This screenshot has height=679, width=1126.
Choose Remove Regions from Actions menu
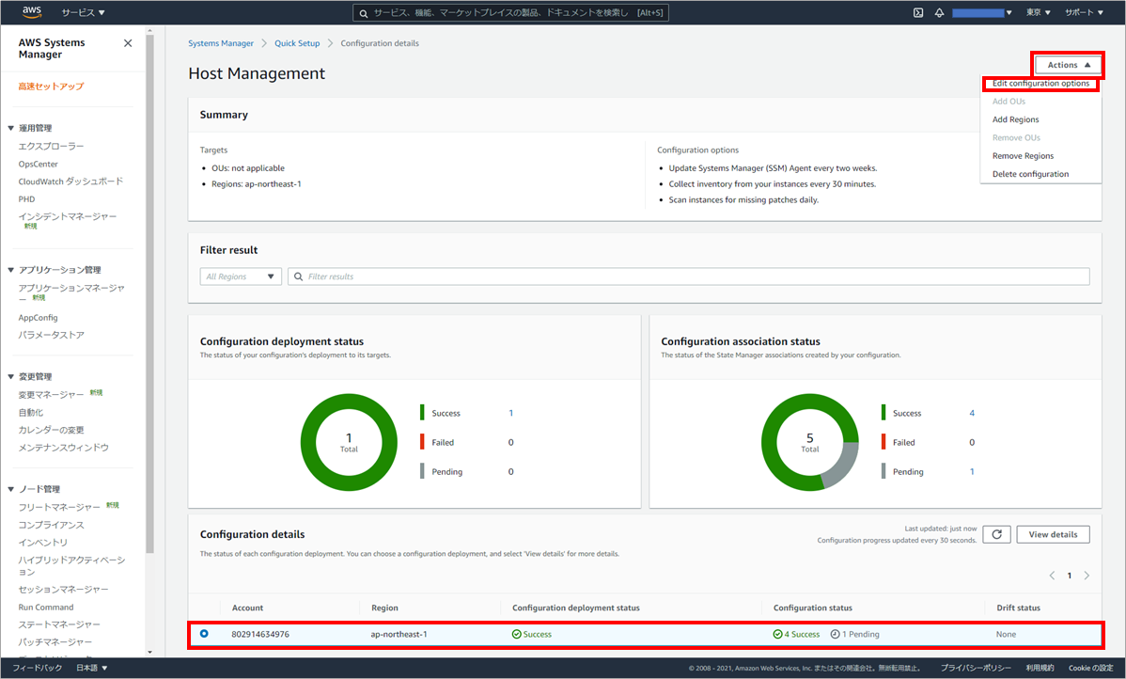click(1023, 156)
